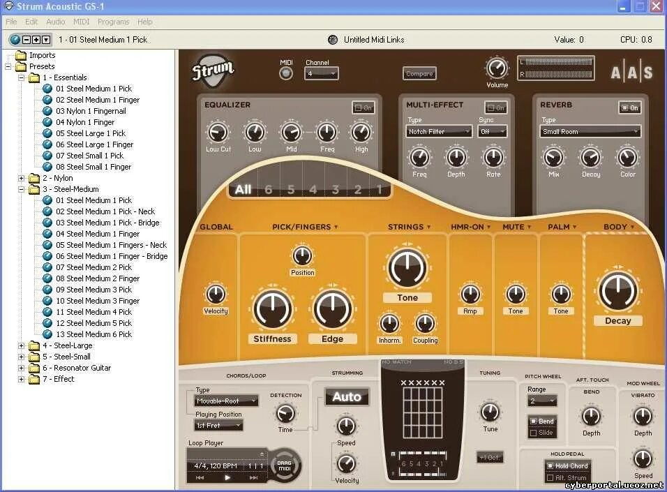Screen dimensions: 667x492
Task: Toggle the Equalizer On switch
Action: tap(363, 107)
